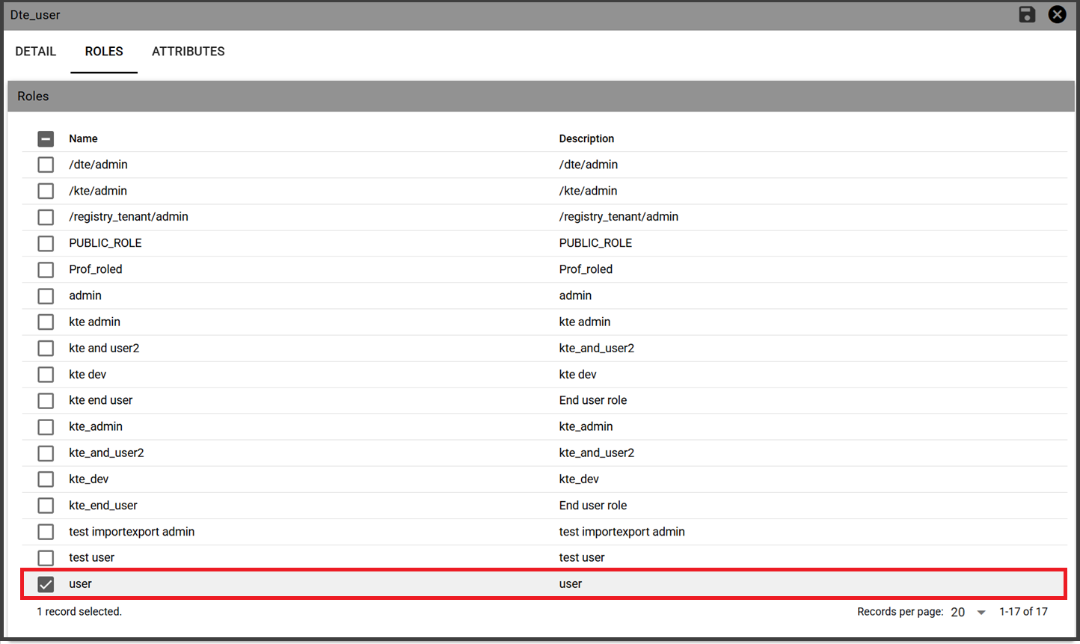Select the ROLES tab
1080x644 pixels.
pyautogui.click(x=104, y=52)
